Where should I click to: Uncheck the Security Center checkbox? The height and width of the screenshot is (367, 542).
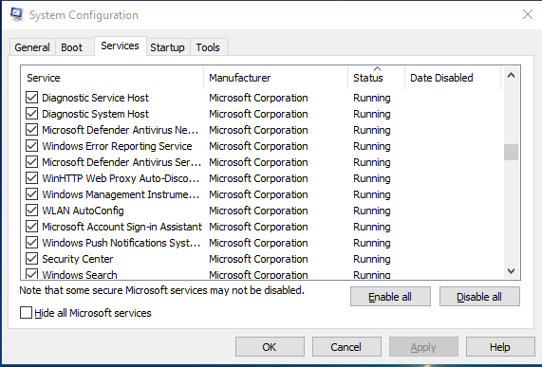(32, 259)
